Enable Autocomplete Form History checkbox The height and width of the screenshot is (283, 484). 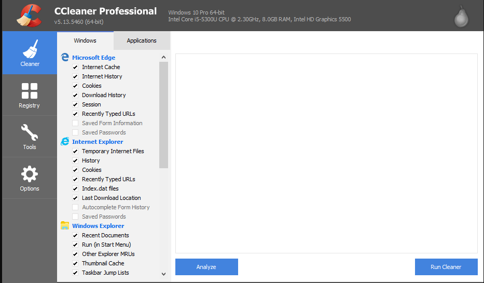(x=75, y=207)
